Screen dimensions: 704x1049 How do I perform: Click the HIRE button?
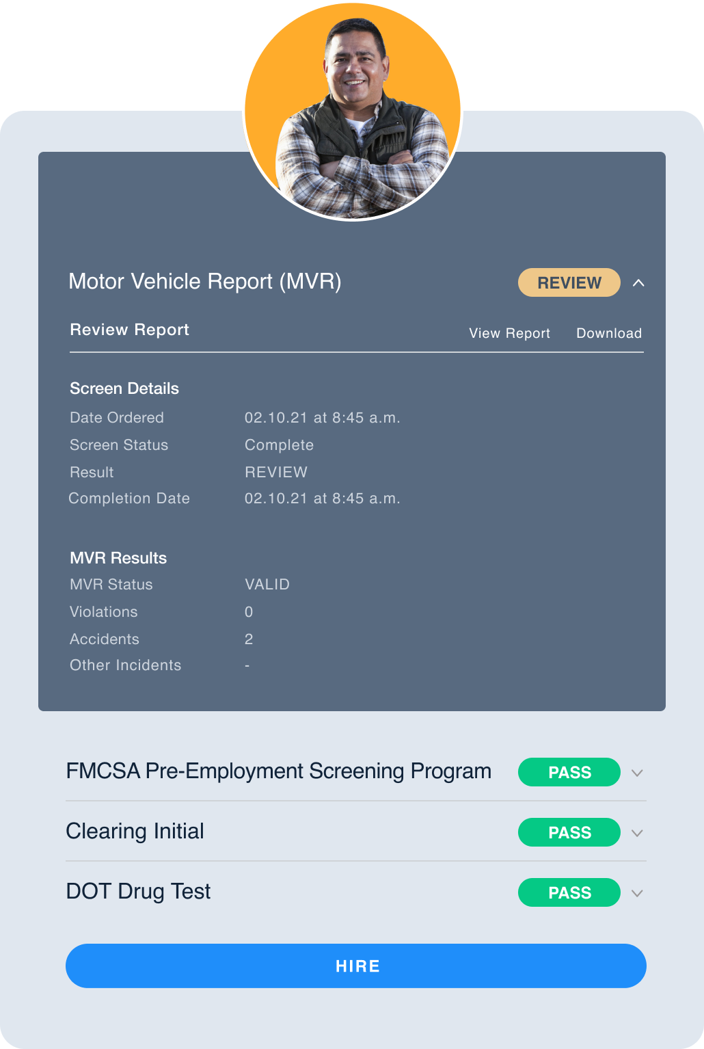pos(356,966)
